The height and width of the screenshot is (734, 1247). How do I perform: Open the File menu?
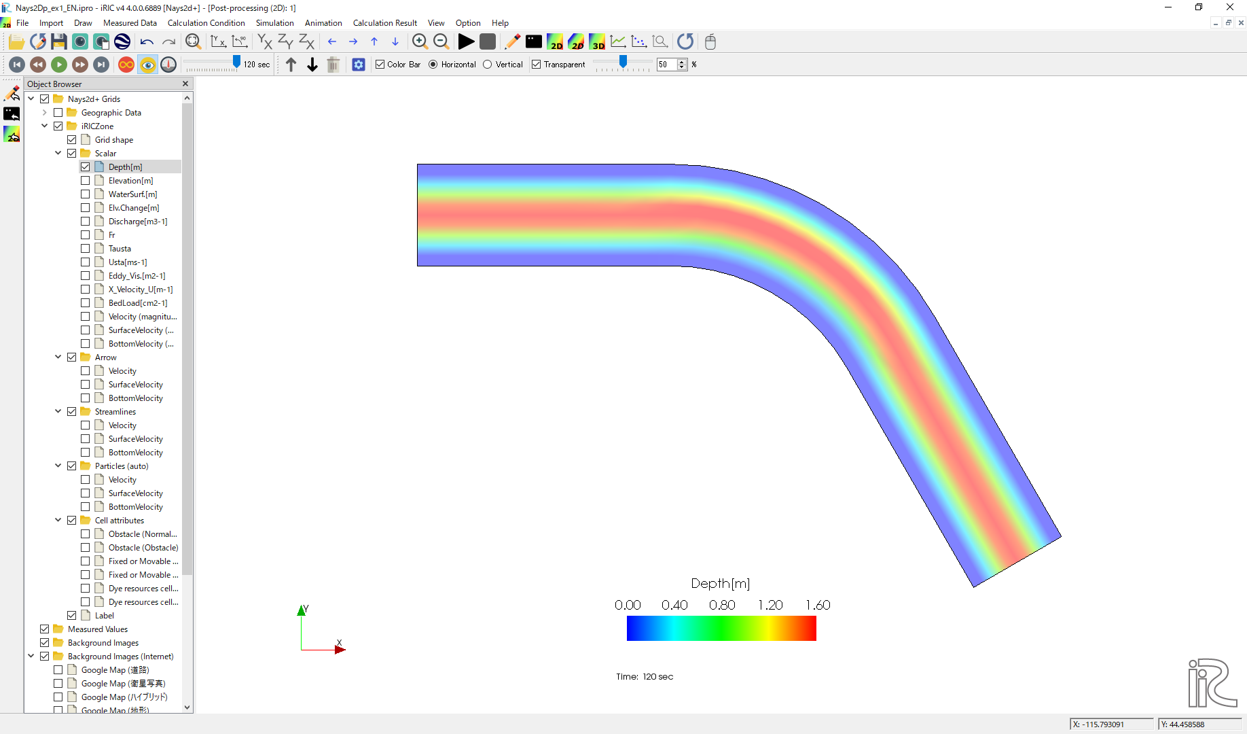pyautogui.click(x=22, y=23)
